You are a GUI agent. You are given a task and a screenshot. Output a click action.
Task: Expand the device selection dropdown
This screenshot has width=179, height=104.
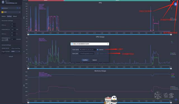[20, 8]
